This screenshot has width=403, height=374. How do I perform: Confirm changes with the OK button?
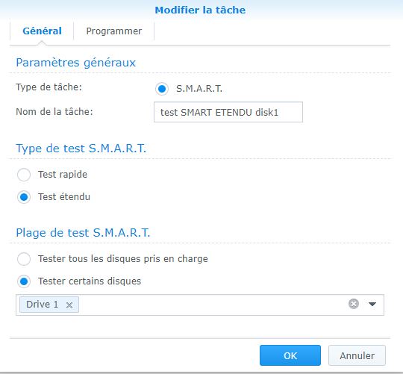pyautogui.click(x=290, y=355)
